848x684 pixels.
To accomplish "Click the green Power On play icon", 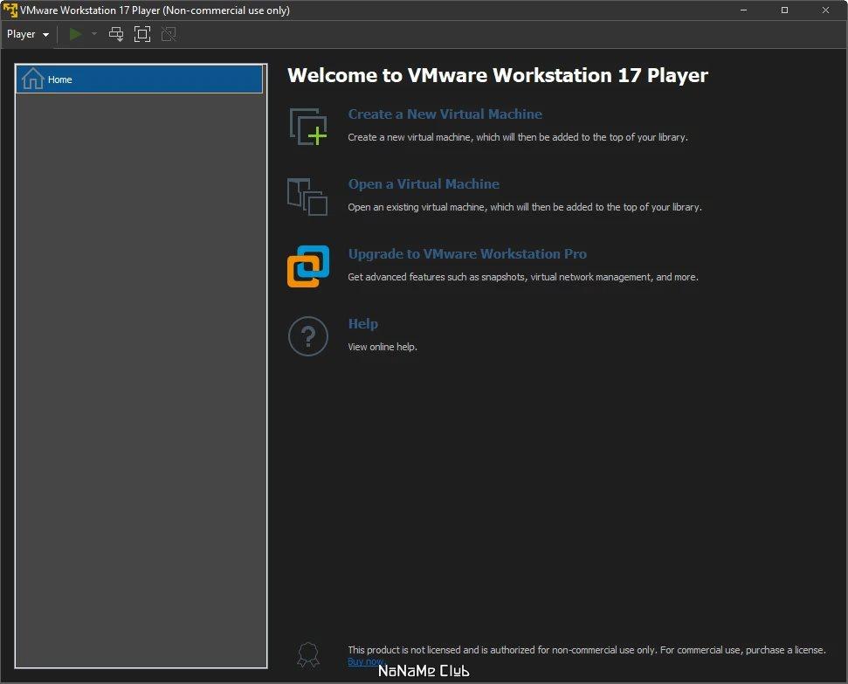I will coord(76,34).
